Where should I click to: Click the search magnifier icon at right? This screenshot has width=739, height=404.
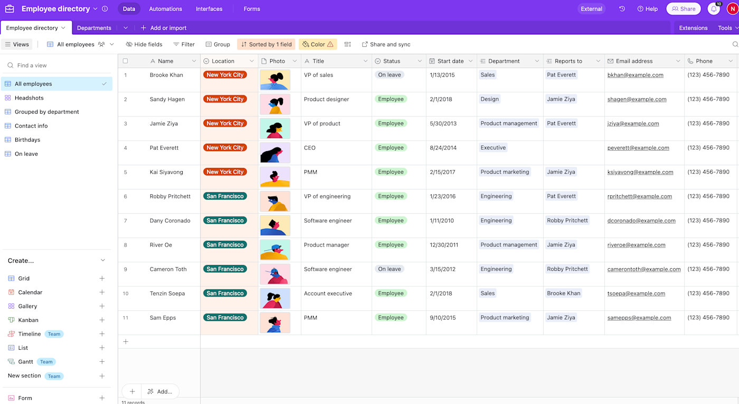click(x=735, y=45)
